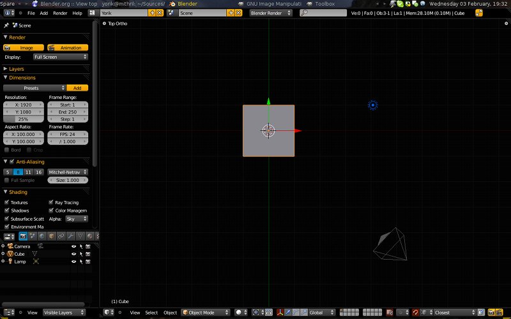Viewport: 511px width, 319px height.
Task: Click the Add preset button
Action: [x=77, y=88]
